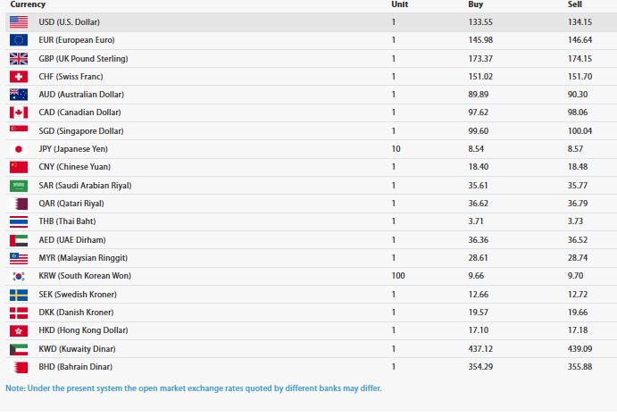Click the European Union flag icon
This screenshot has width=617, height=417.
coord(19,40)
